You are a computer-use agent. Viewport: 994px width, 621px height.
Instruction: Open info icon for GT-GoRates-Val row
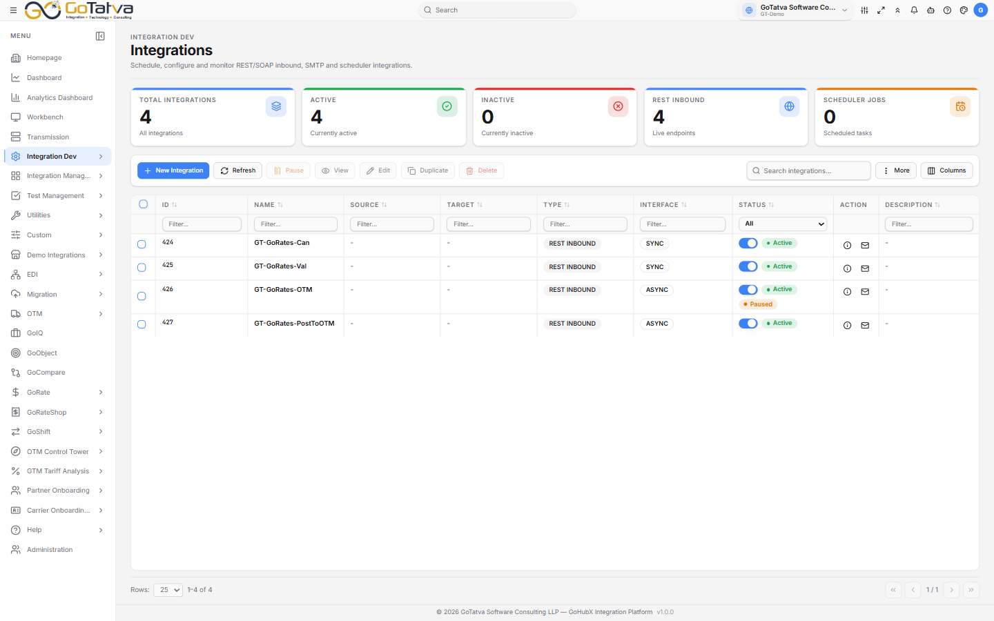(x=847, y=269)
